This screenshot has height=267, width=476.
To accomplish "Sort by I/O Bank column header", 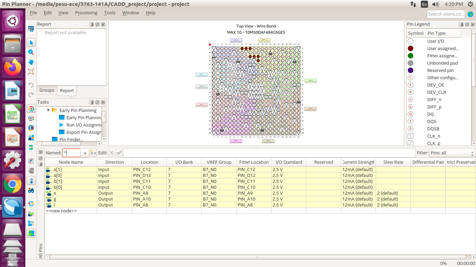I will [184, 162].
